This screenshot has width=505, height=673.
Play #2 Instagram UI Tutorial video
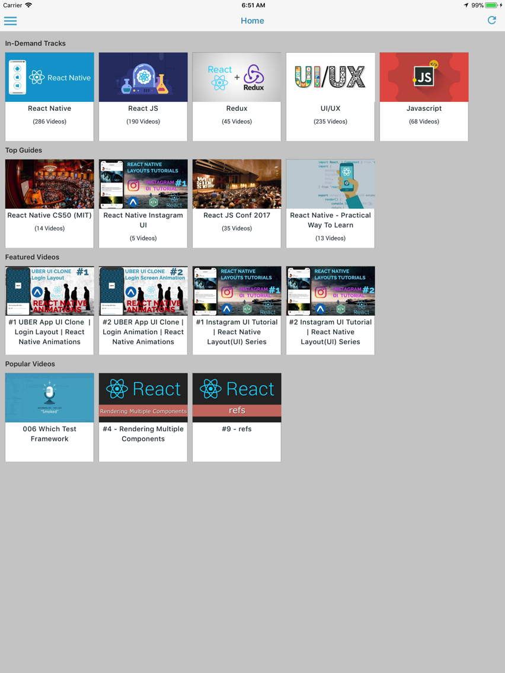pos(330,291)
